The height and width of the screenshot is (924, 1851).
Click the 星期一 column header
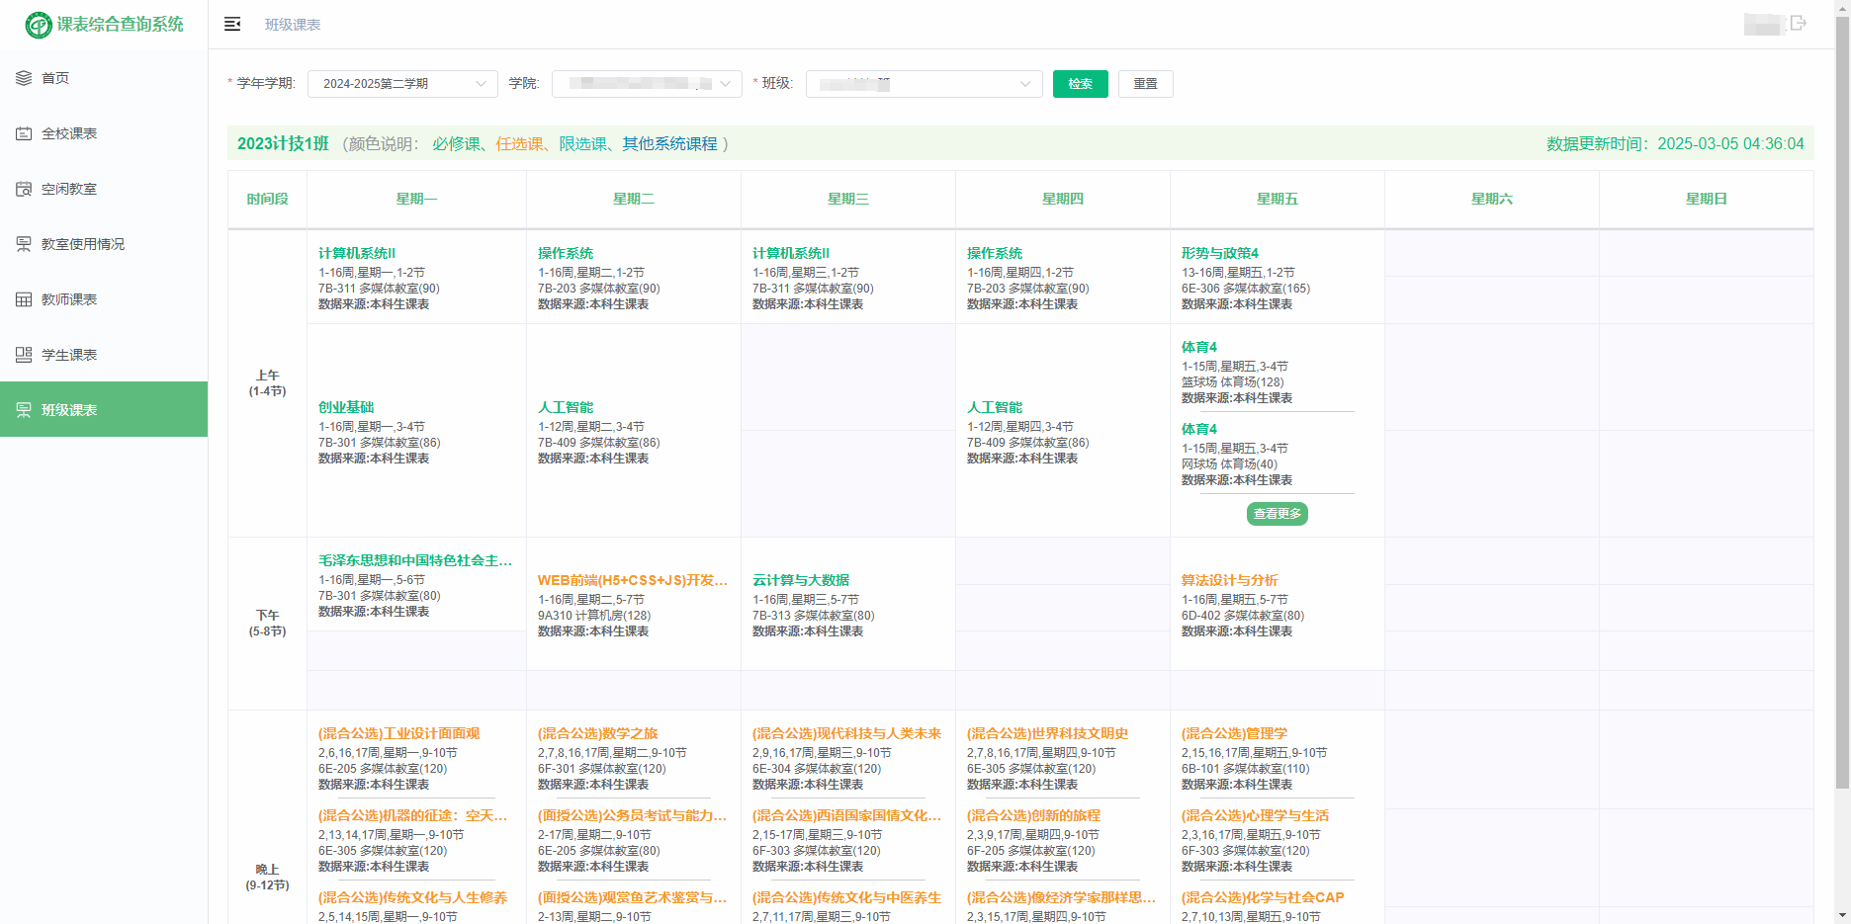416,199
